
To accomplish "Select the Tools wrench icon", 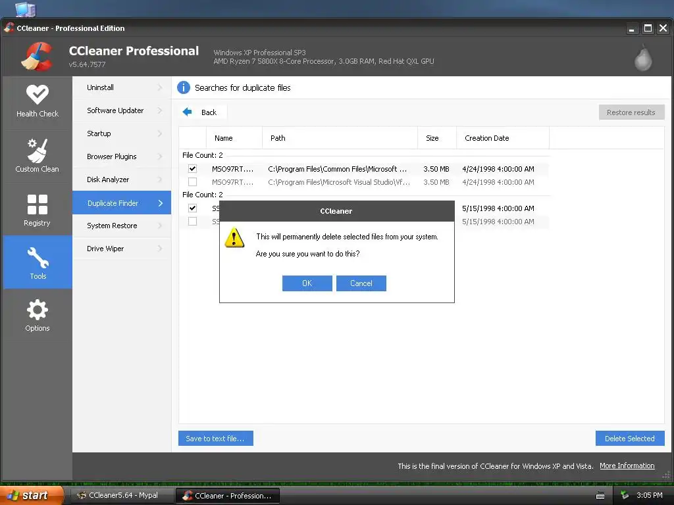I will point(38,257).
